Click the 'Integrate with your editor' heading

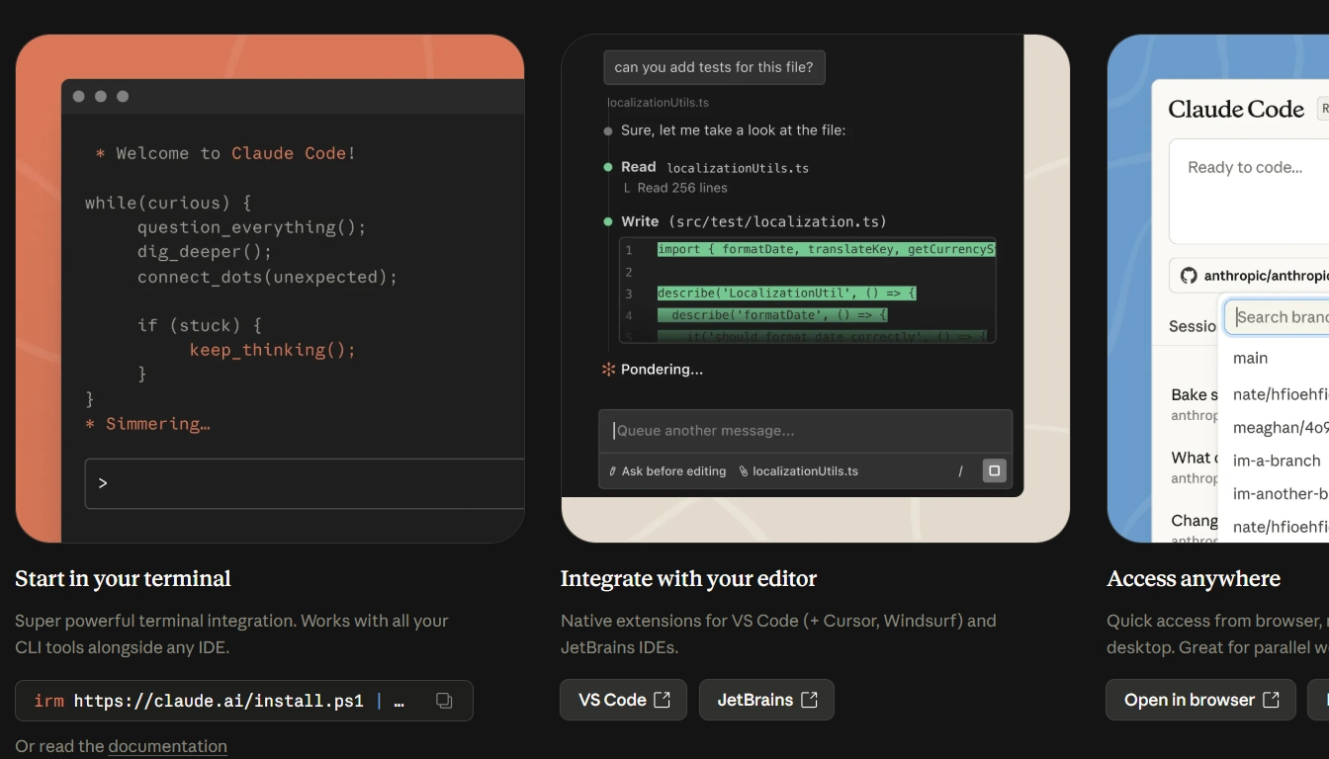pyautogui.click(x=688, y=579)
